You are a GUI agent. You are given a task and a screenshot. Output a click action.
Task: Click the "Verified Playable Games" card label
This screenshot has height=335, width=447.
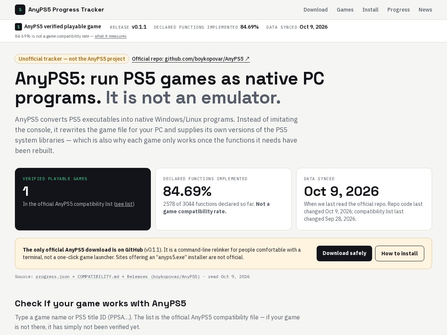click(x=55, y=179)
